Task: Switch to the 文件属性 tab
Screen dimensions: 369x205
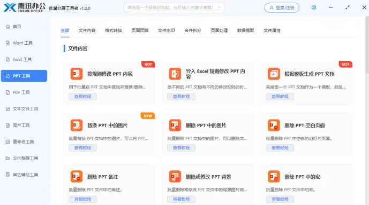Action: (272, 30)
